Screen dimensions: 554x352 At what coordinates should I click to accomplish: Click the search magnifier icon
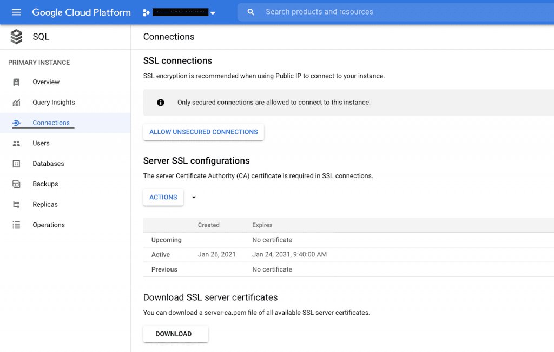(251, 12)
